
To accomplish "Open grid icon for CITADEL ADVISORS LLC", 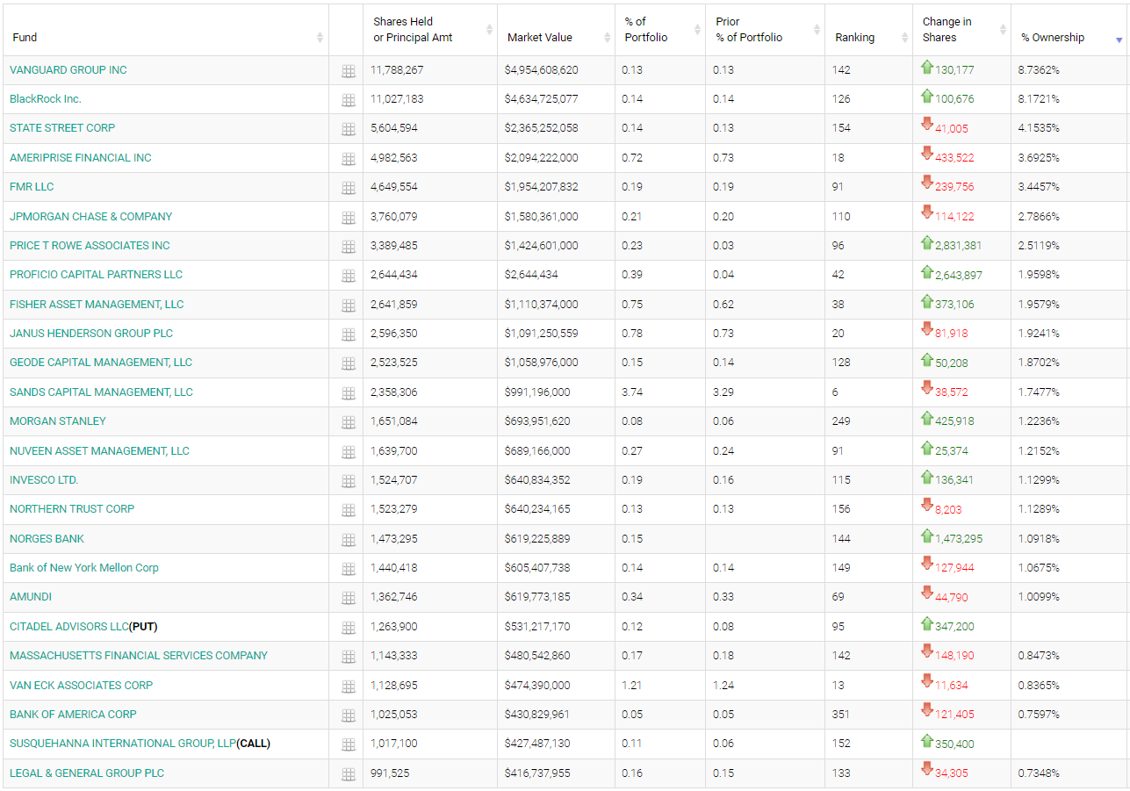I will 348,628.
